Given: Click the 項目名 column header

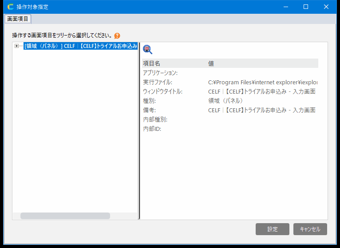Looking at the screenshot, I should pos(152,63).
